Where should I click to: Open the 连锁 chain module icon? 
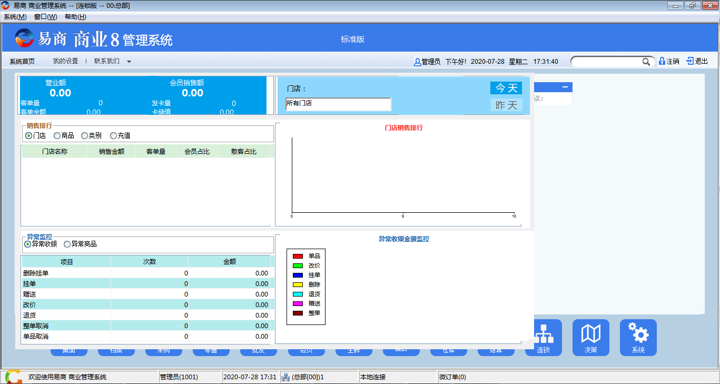click(x=544, y=338)
